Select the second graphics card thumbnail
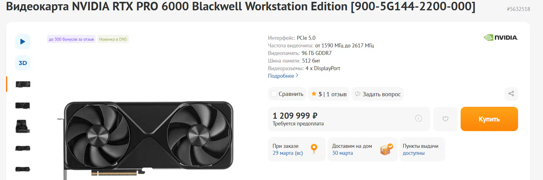 coord(23,106)
